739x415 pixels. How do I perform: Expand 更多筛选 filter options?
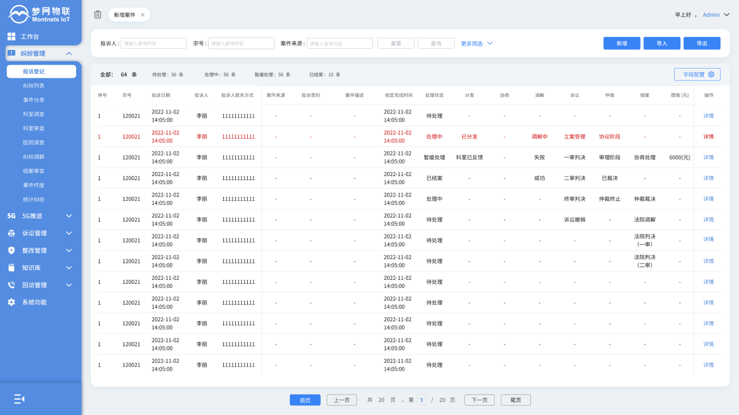pyautogui.click(x=476, y=44)
